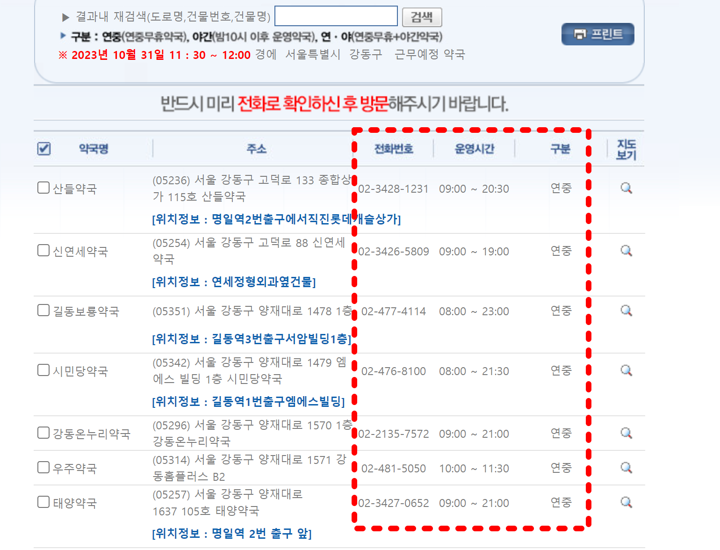Open map view for 태양약국
The width and height of the screenshot is (720, 550).
(x=626, y=502)
